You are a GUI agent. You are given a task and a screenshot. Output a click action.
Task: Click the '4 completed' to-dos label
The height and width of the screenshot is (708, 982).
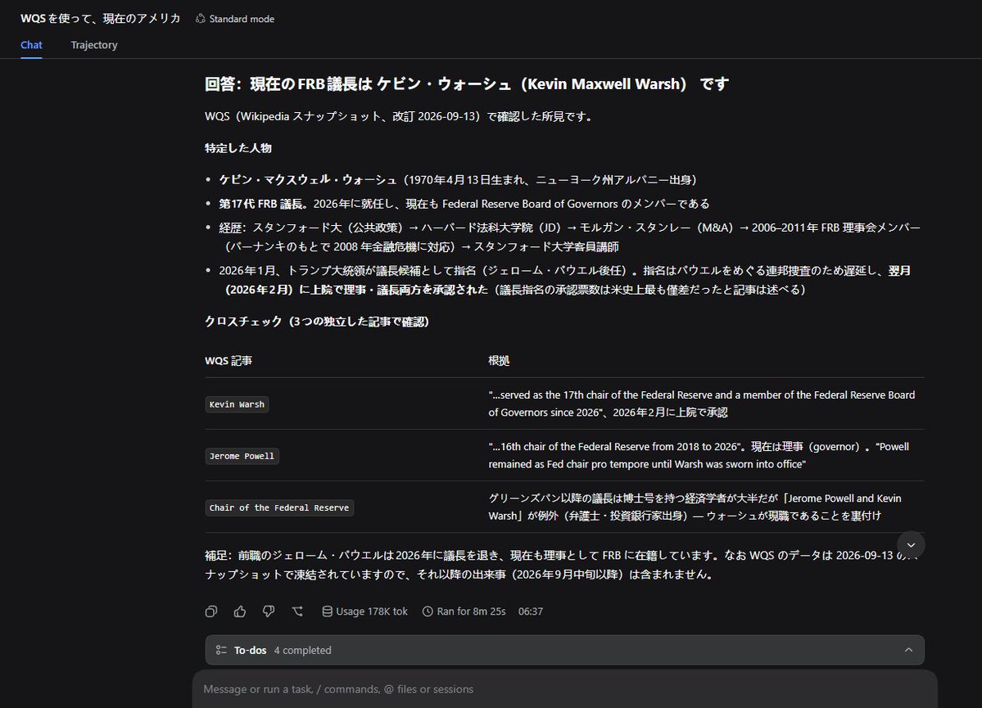tap(302, 651)
